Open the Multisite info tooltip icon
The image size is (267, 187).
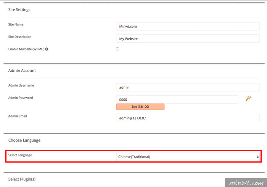[47, 49]
